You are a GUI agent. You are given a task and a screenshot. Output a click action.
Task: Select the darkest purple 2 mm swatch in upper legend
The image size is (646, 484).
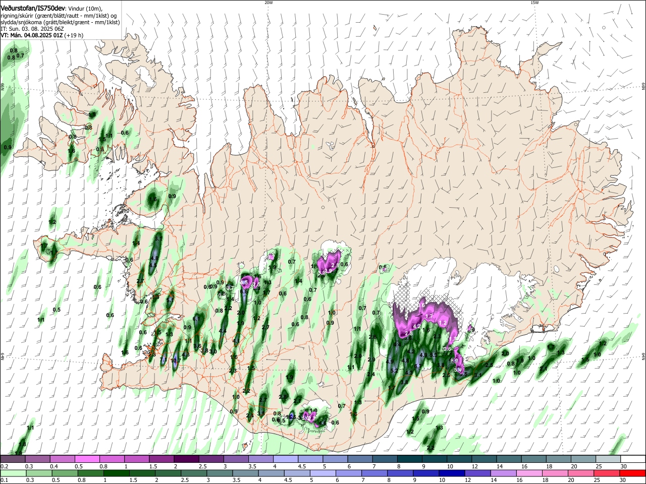186,459
